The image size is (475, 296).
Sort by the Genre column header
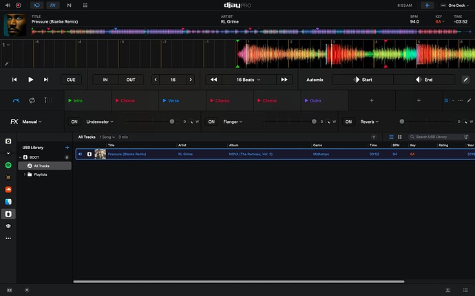click(317, 145)
